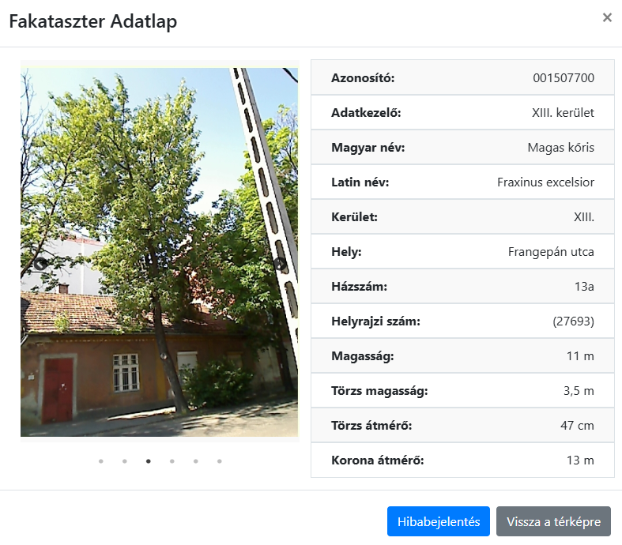Click the Azonosító value 001507700

pos(563,77)
